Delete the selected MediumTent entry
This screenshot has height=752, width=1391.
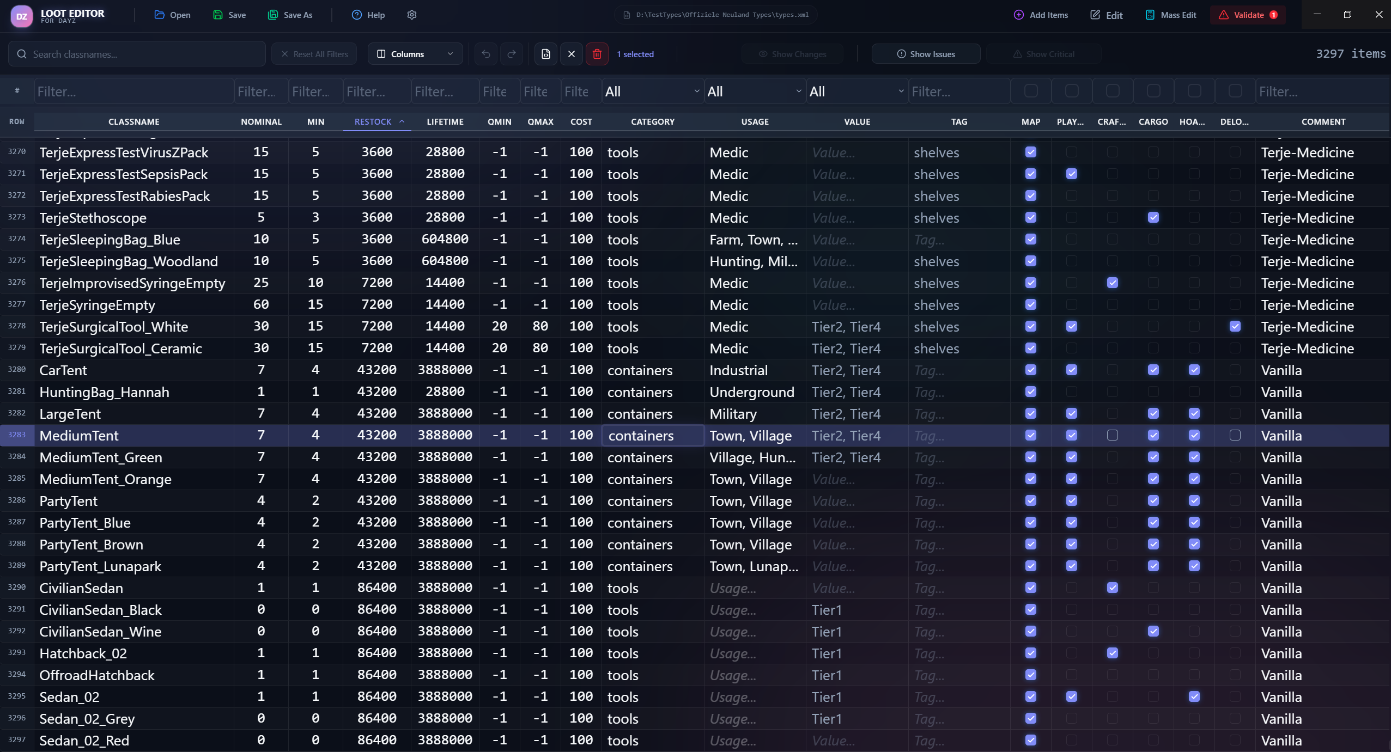[597, 53]
